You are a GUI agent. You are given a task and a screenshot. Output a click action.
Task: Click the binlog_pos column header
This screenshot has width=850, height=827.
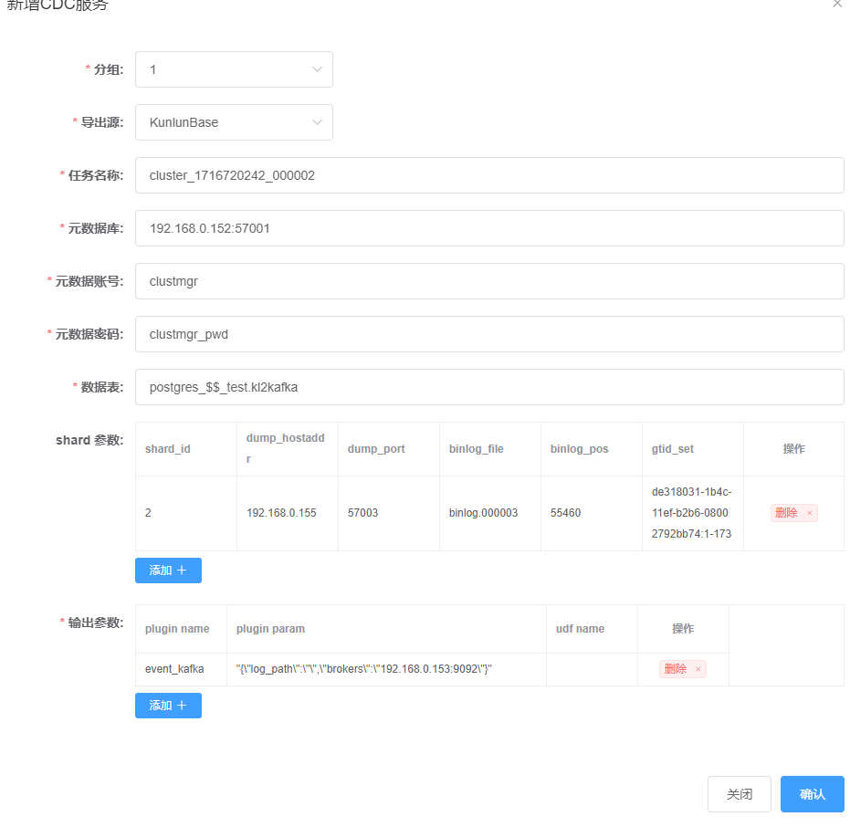(592, 449)
